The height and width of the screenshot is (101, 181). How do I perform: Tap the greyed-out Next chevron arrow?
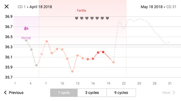(174, 93)
